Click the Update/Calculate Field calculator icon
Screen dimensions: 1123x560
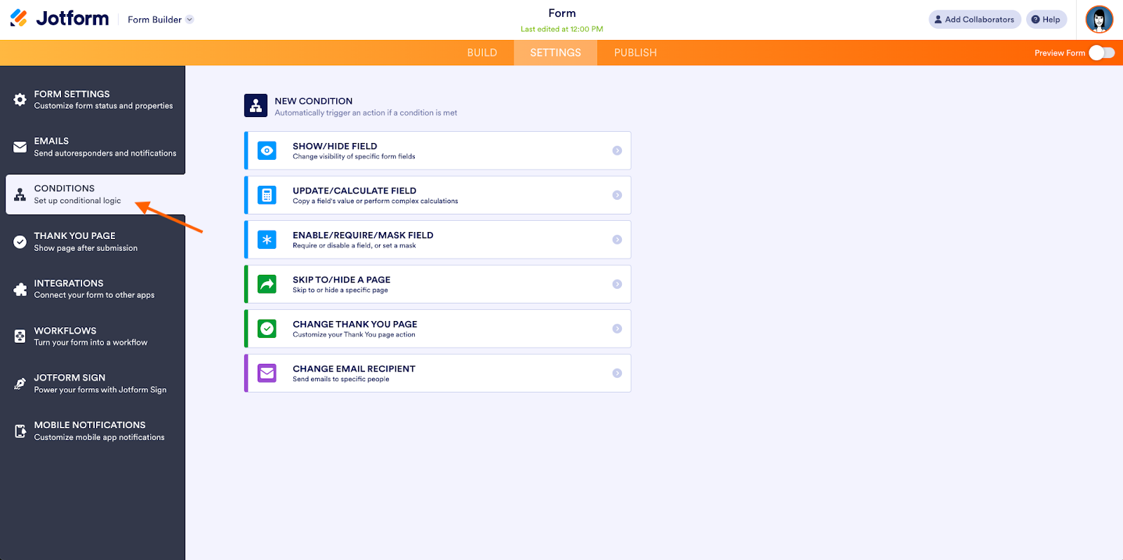click(x=267, y=196)
